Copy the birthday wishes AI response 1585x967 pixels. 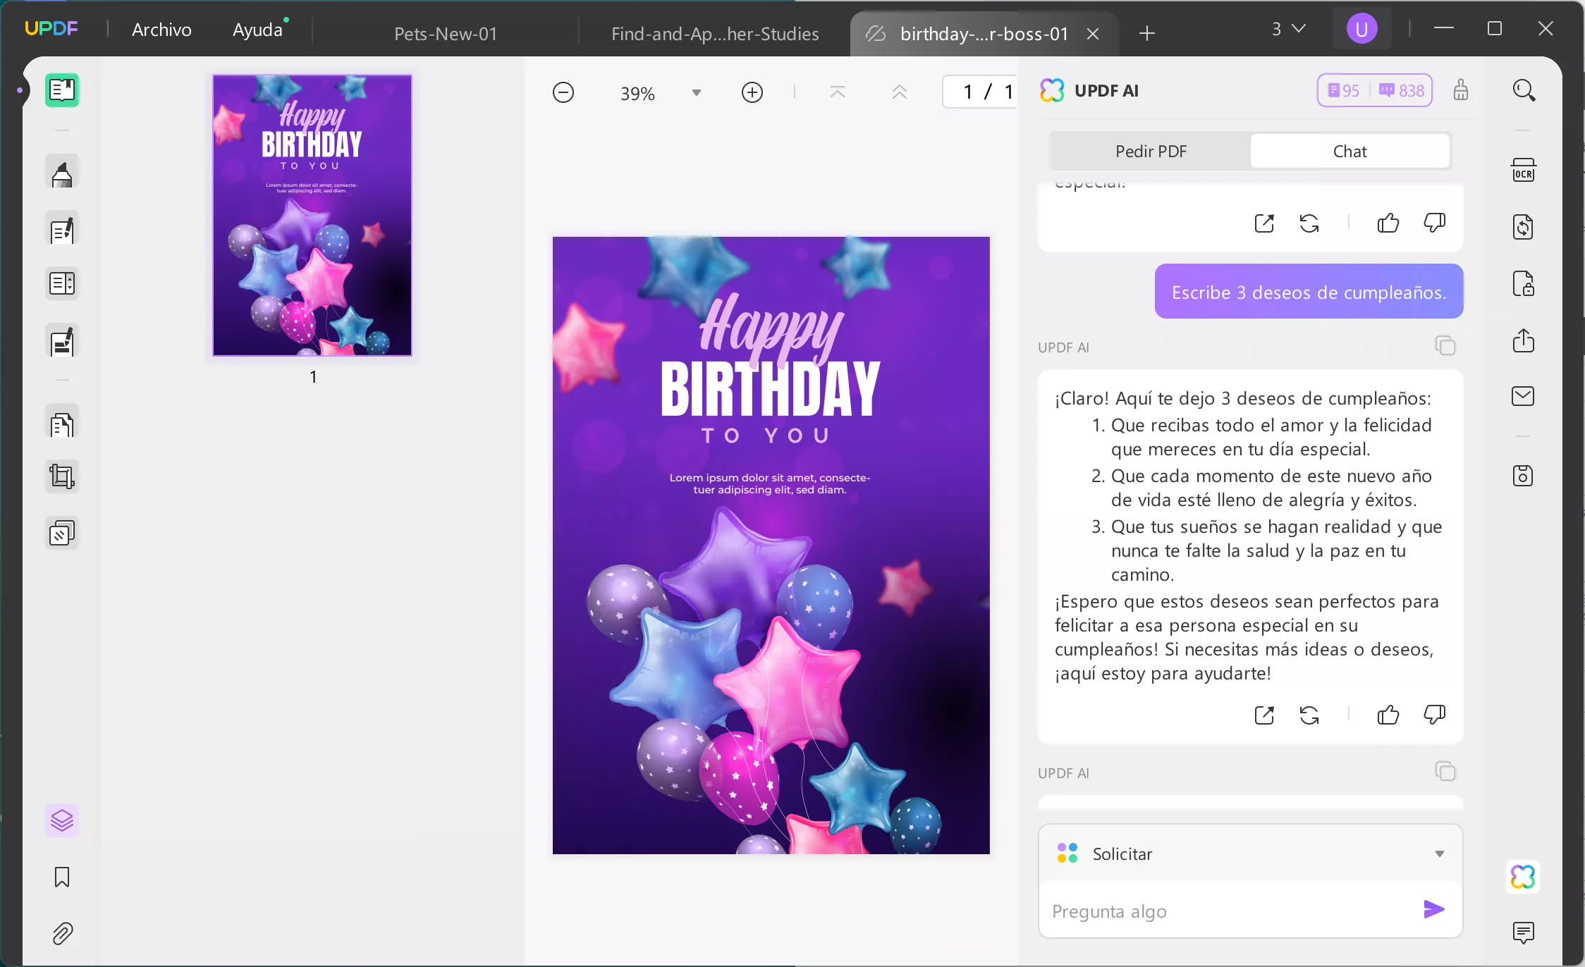1445,346
